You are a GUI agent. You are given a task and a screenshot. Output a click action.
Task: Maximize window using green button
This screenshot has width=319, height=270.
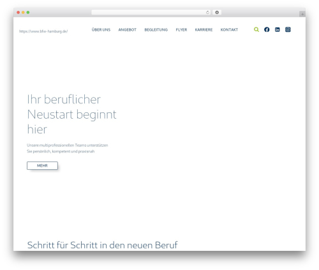point(28,12)
